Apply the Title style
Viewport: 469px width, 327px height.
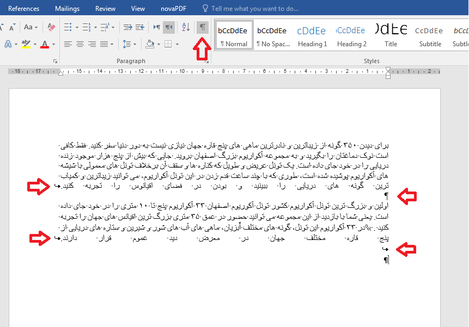tap(391, 35)
